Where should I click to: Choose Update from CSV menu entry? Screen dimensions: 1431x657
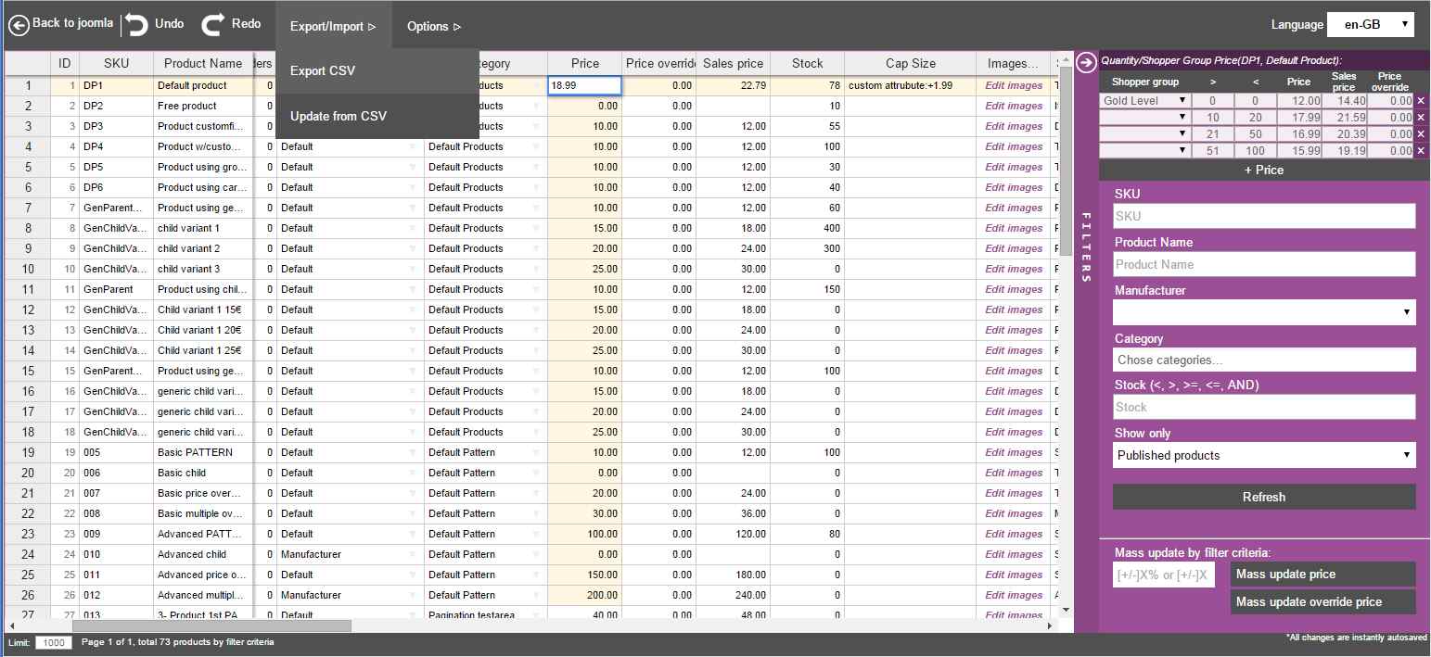click(x=339, y=117)
